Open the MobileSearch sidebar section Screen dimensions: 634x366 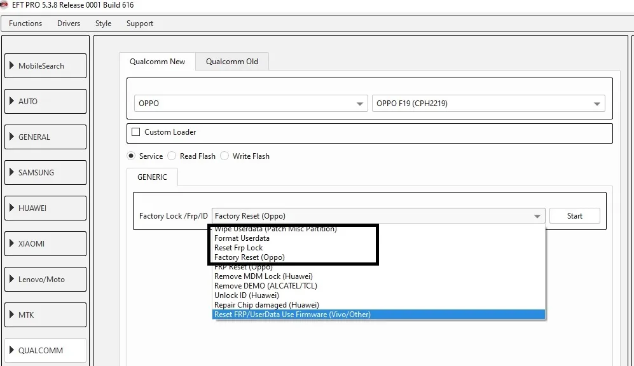click(45, 66)
